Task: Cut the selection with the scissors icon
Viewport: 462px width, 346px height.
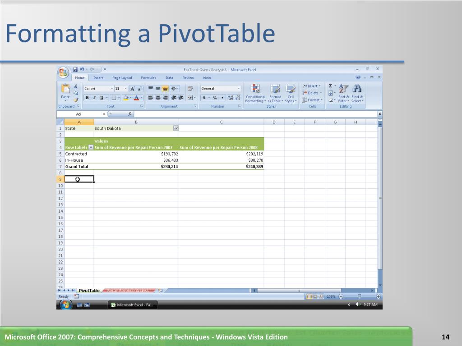Action: pos(76,86)
